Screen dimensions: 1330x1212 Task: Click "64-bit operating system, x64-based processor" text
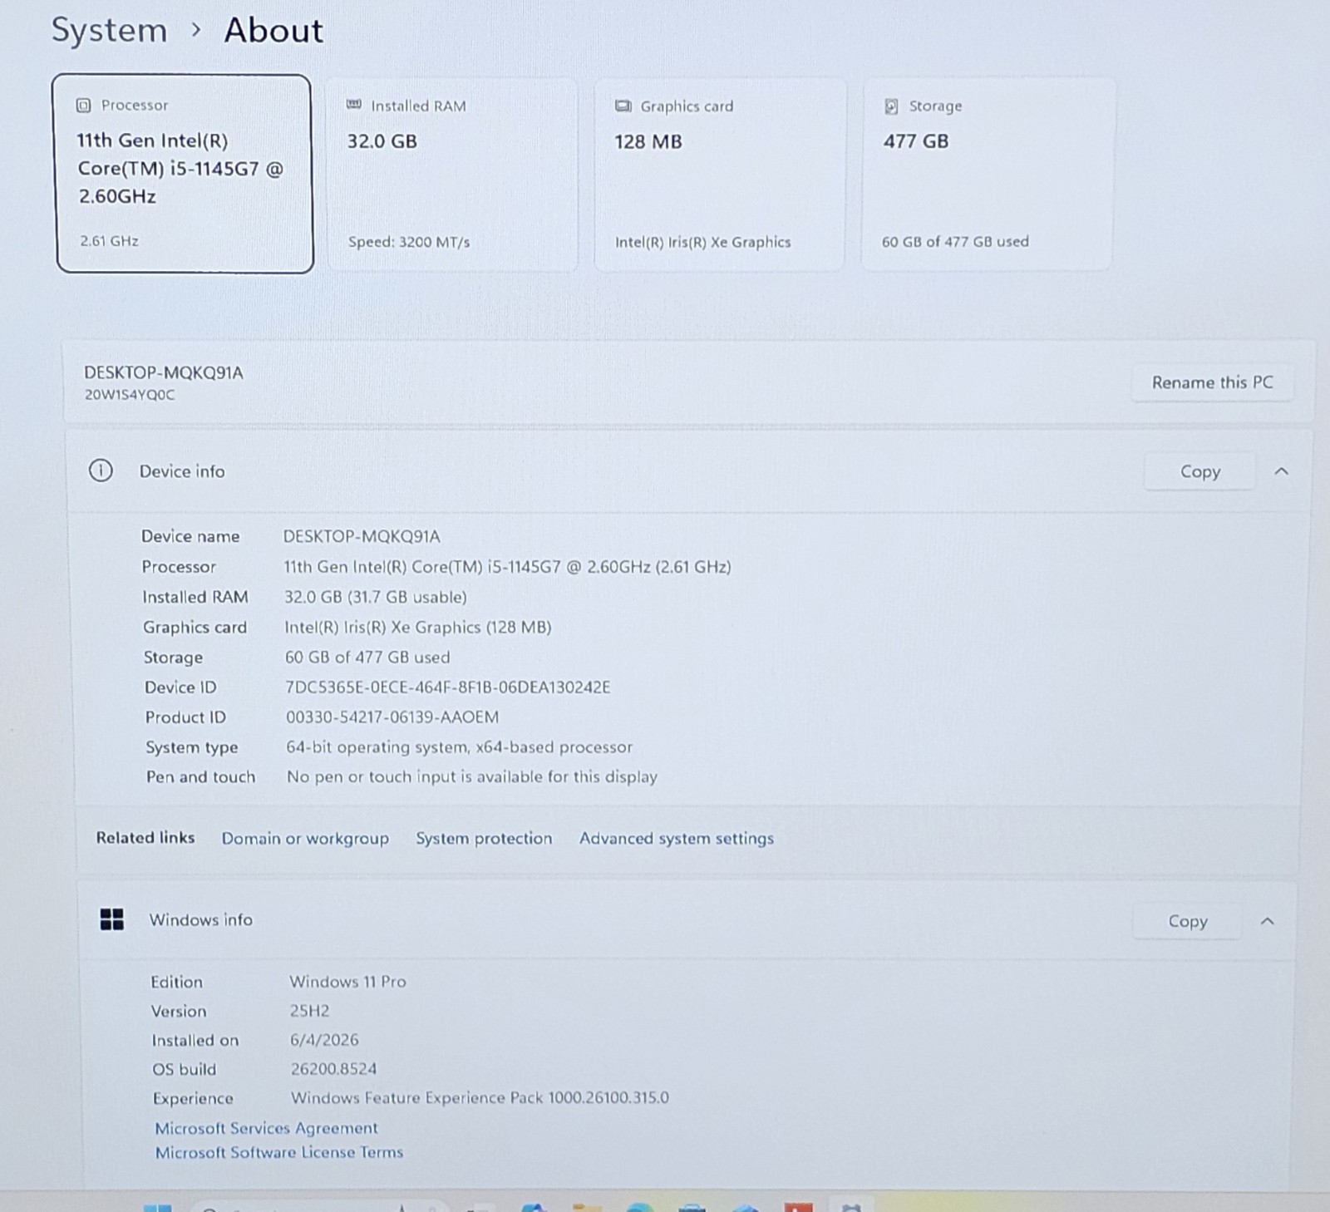pos(460,747)
